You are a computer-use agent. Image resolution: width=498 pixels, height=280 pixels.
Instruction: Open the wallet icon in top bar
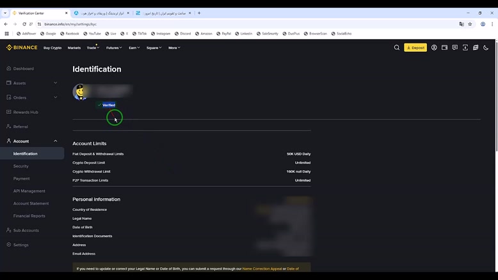tap(444, 47)
